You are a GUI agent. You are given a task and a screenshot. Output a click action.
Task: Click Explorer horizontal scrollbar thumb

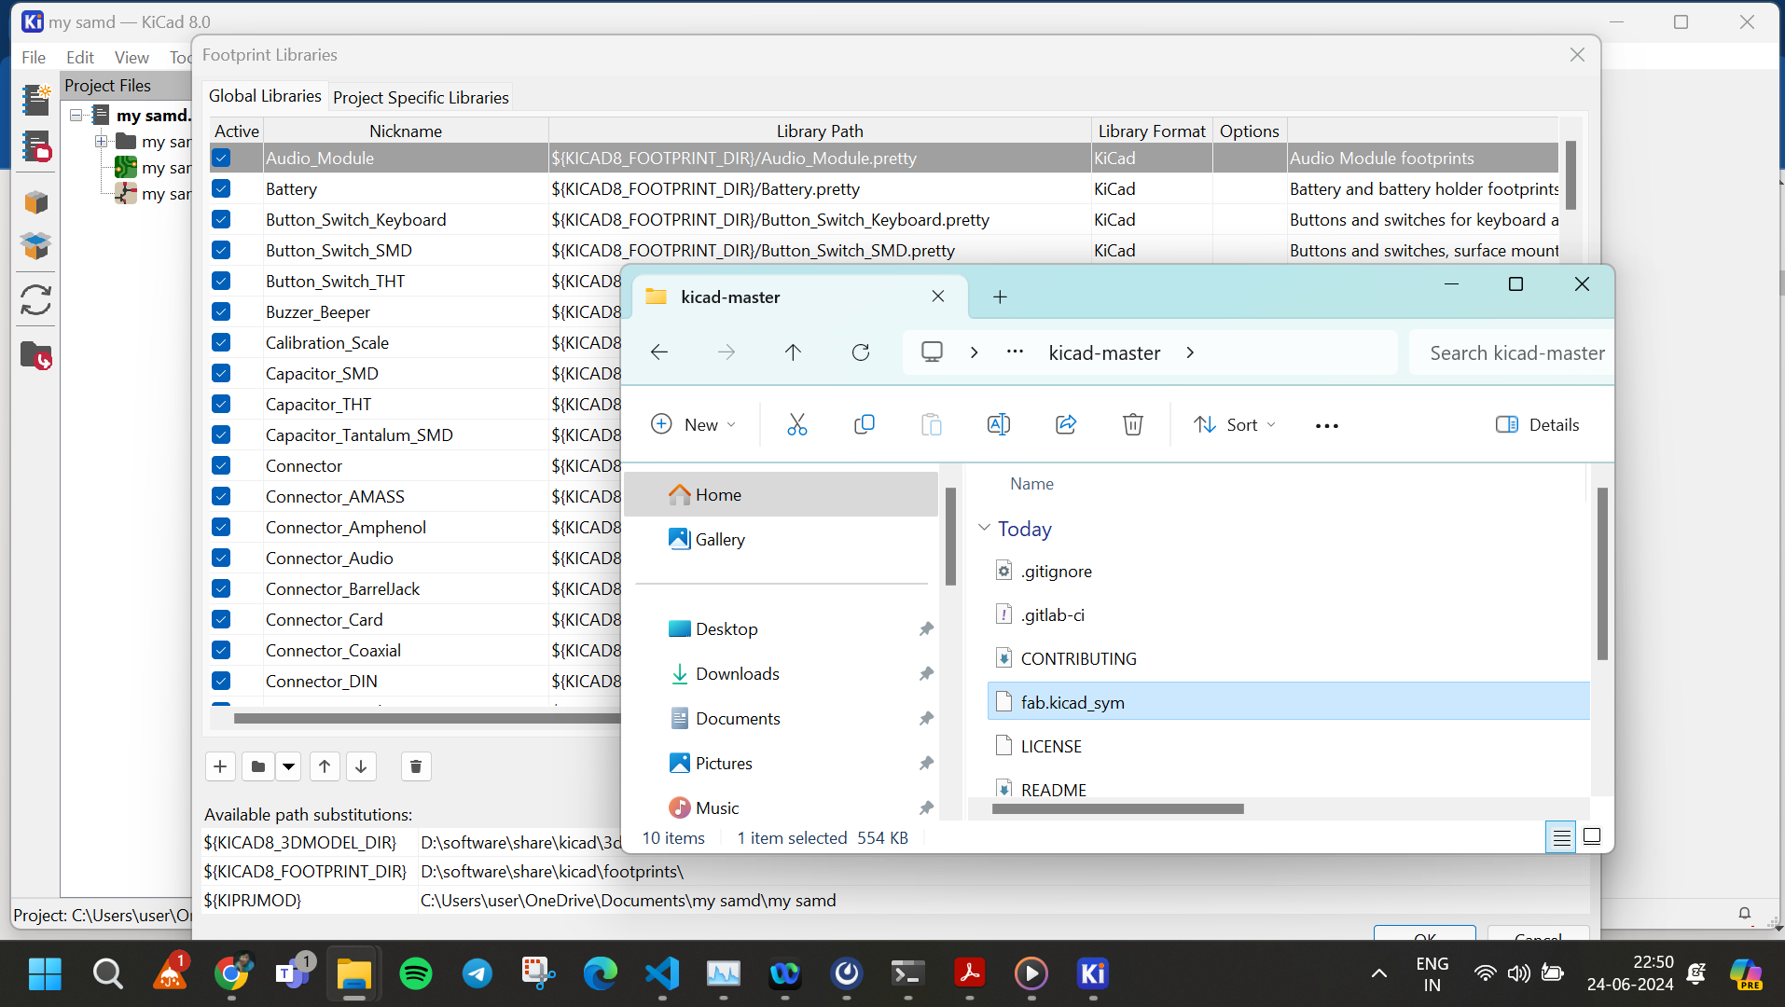(1117, 808)
